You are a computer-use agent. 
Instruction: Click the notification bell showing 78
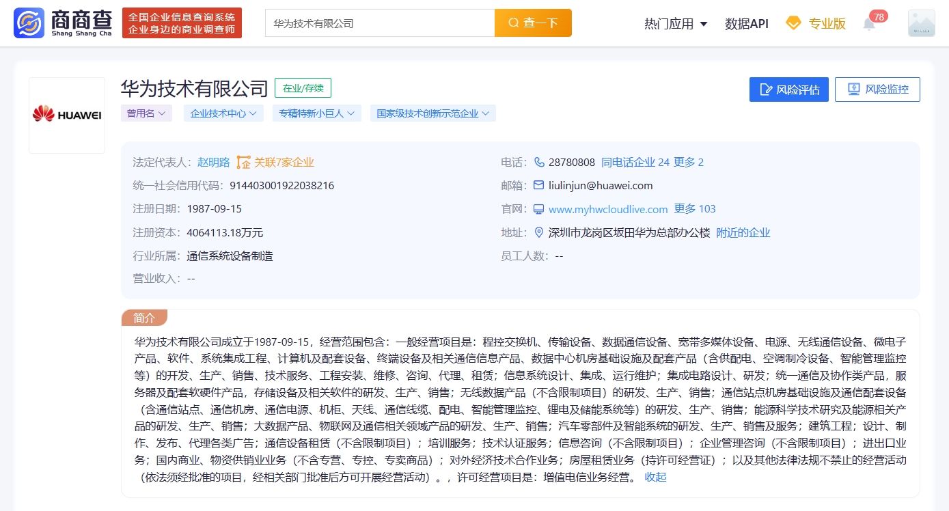tap(869, 23)
